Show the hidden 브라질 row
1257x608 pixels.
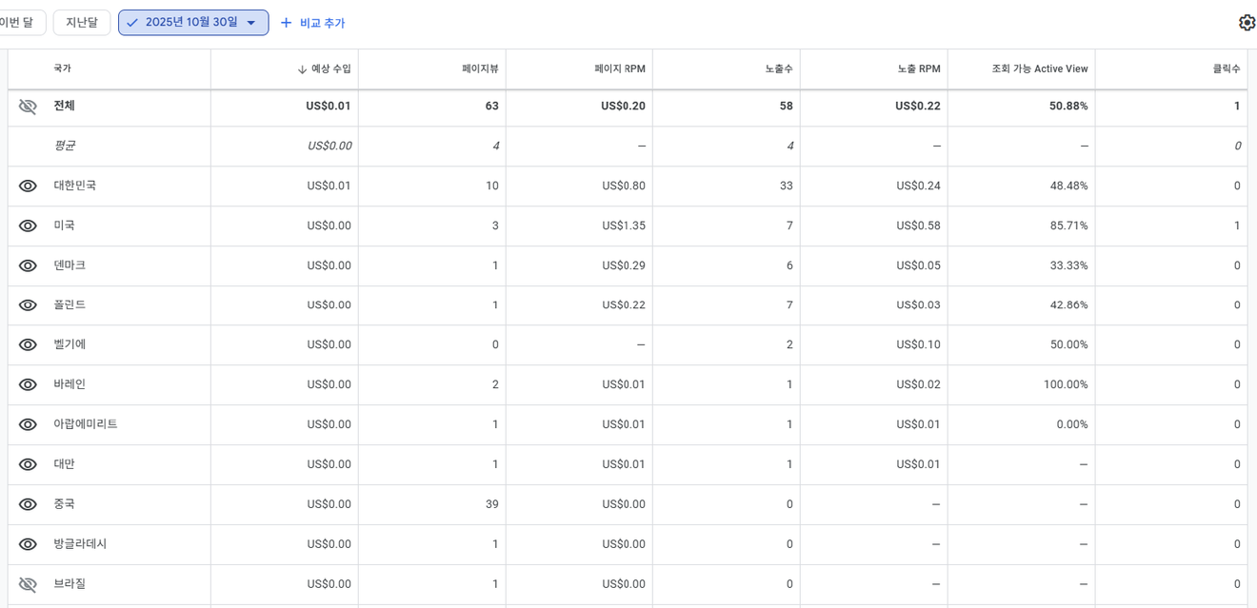coord(28,584)
